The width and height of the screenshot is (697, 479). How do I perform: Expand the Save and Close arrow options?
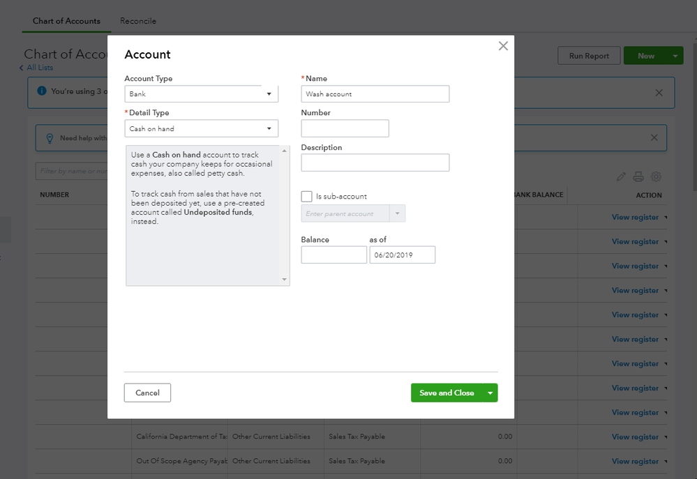pos(490,393)
